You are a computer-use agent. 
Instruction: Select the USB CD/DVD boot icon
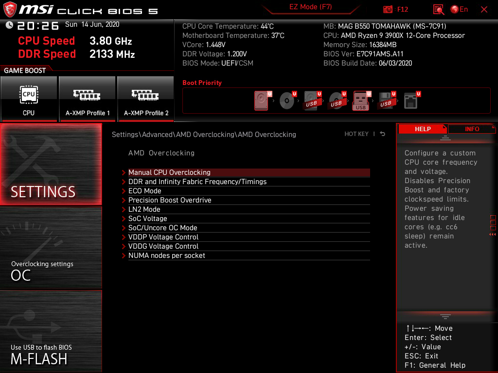coord(337,101)
